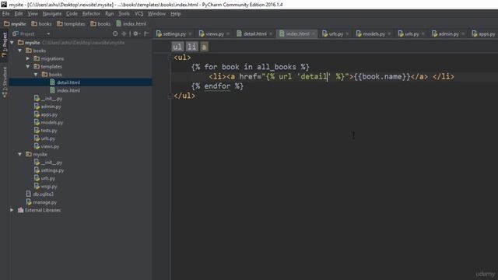Viewport: 498px width, 280px height.
Task: Expand the migrations folder
Action: click(28, 58)
